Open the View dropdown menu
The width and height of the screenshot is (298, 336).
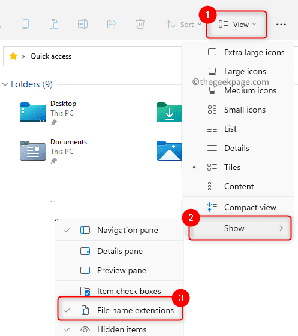coord(237,25)
